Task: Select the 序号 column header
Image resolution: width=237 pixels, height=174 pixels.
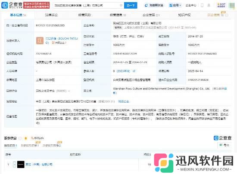Action: click(x=8, y=155)
